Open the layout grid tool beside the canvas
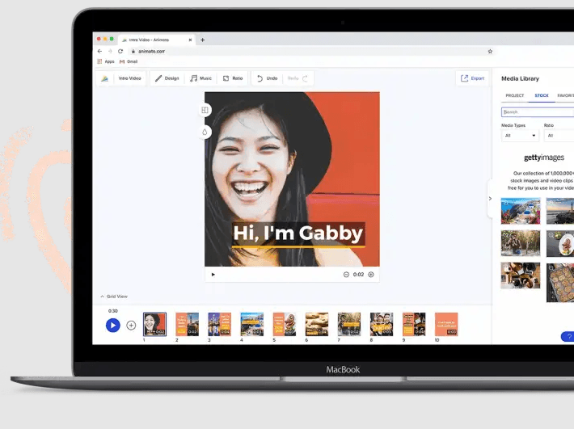This screenshot has width=574, height=429. pos(205,110)
